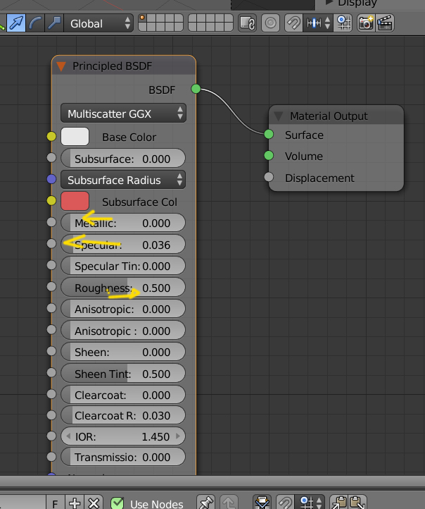Select the scene layer marked with orange dot
Viewport: 425px width, 509px height.
[142, 18]
